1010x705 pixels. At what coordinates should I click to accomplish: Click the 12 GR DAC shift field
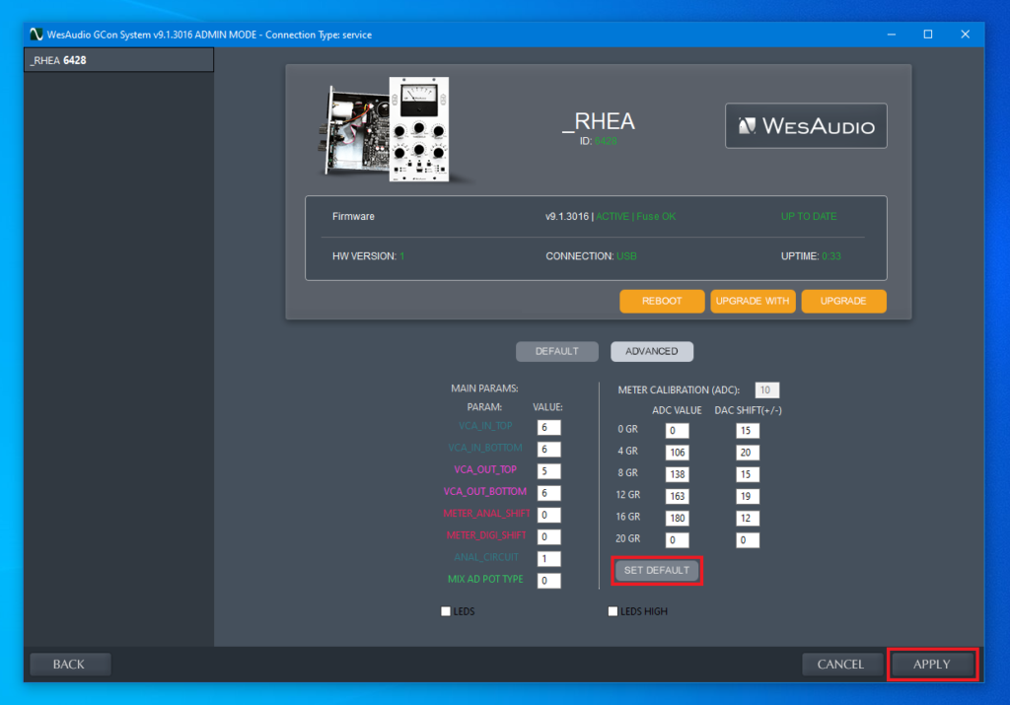coord(748,496)
